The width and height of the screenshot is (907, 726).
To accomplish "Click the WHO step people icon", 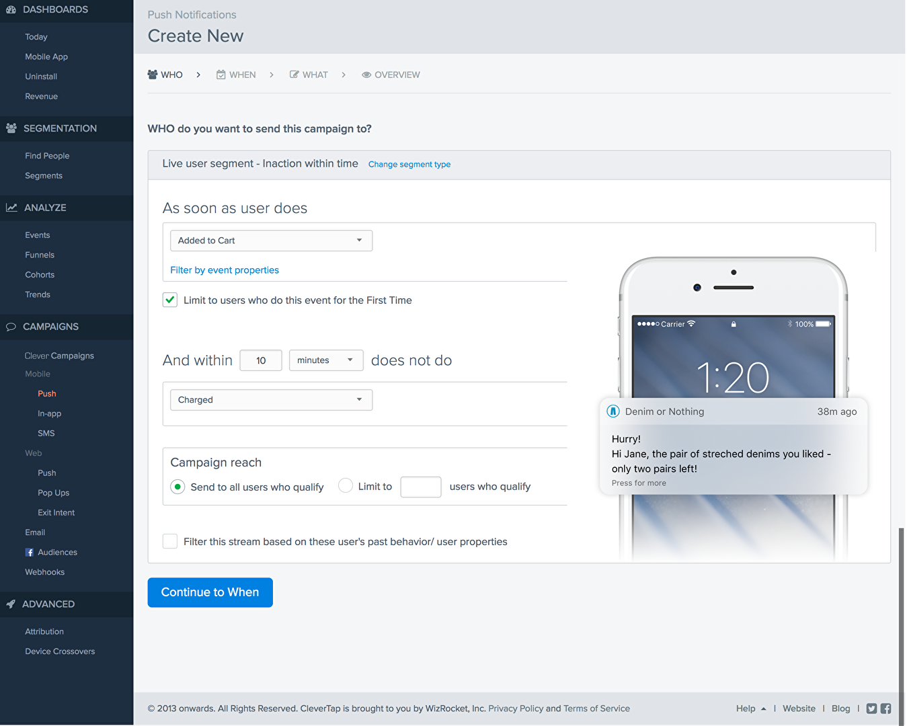I will [153, 75].
